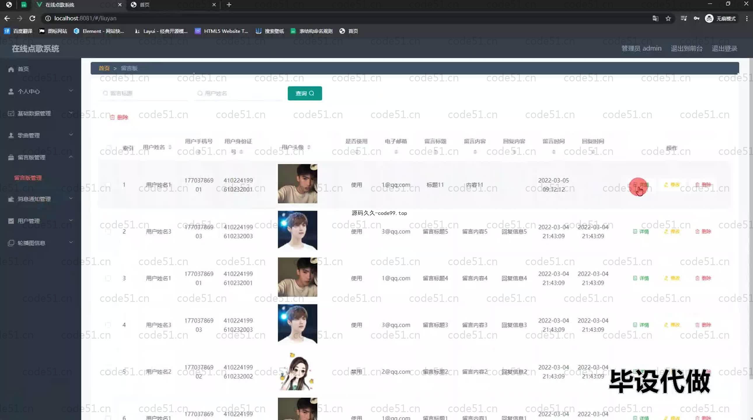Open the avatar image in row 1
Screen dimensions: 753x420
pos(297,184)
